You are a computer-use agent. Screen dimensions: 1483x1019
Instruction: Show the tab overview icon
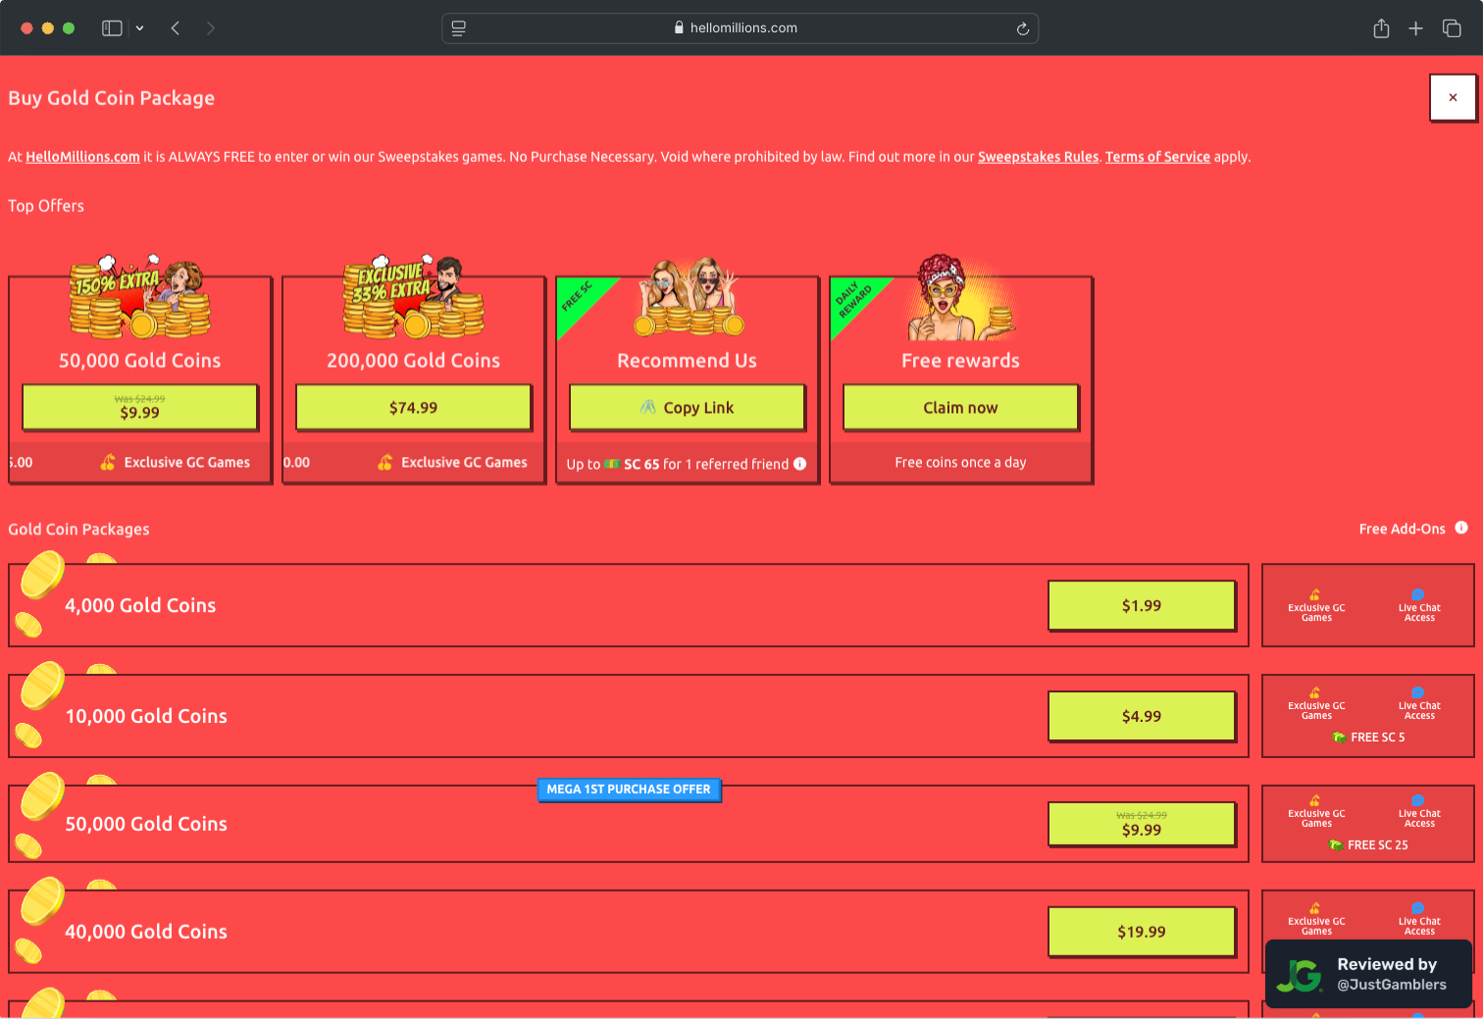1452,28
